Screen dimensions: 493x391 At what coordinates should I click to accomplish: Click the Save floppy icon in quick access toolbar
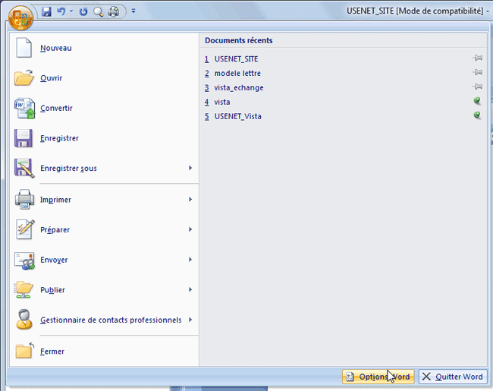click(x=47, y=11)
